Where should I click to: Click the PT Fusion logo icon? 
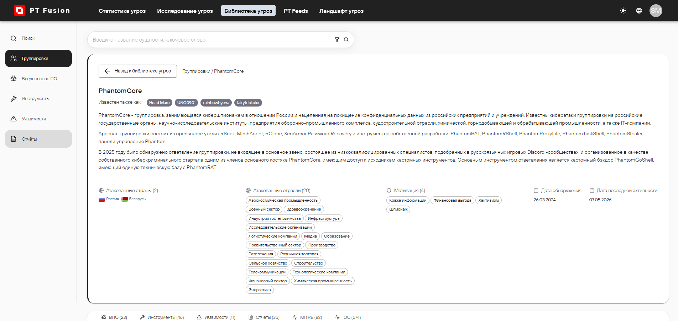20,11
